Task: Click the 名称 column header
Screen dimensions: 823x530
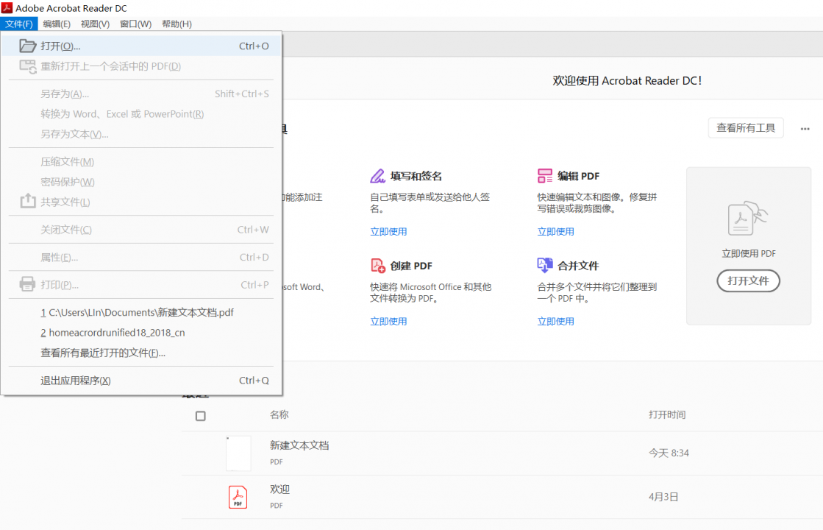Action: coord(279,414)
